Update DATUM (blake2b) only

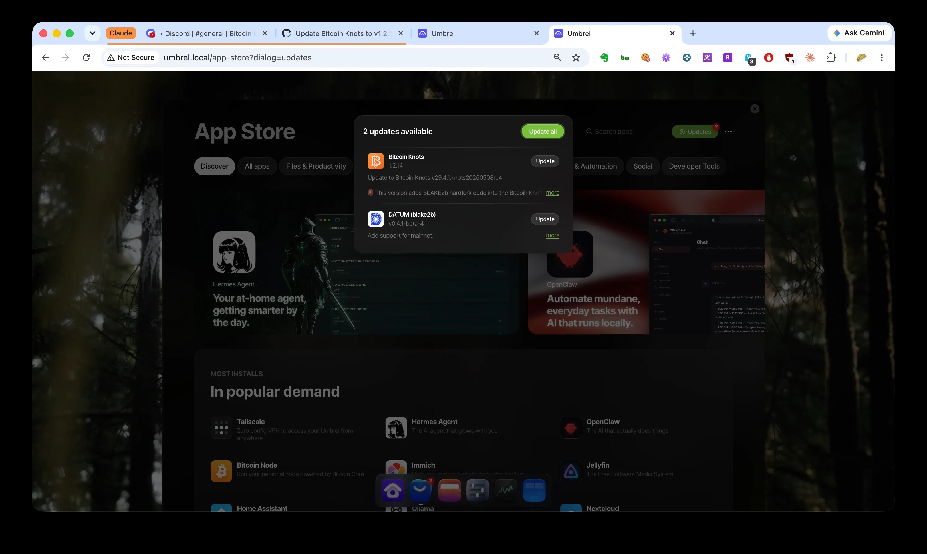pyautogui.click(x=545, y=219)
